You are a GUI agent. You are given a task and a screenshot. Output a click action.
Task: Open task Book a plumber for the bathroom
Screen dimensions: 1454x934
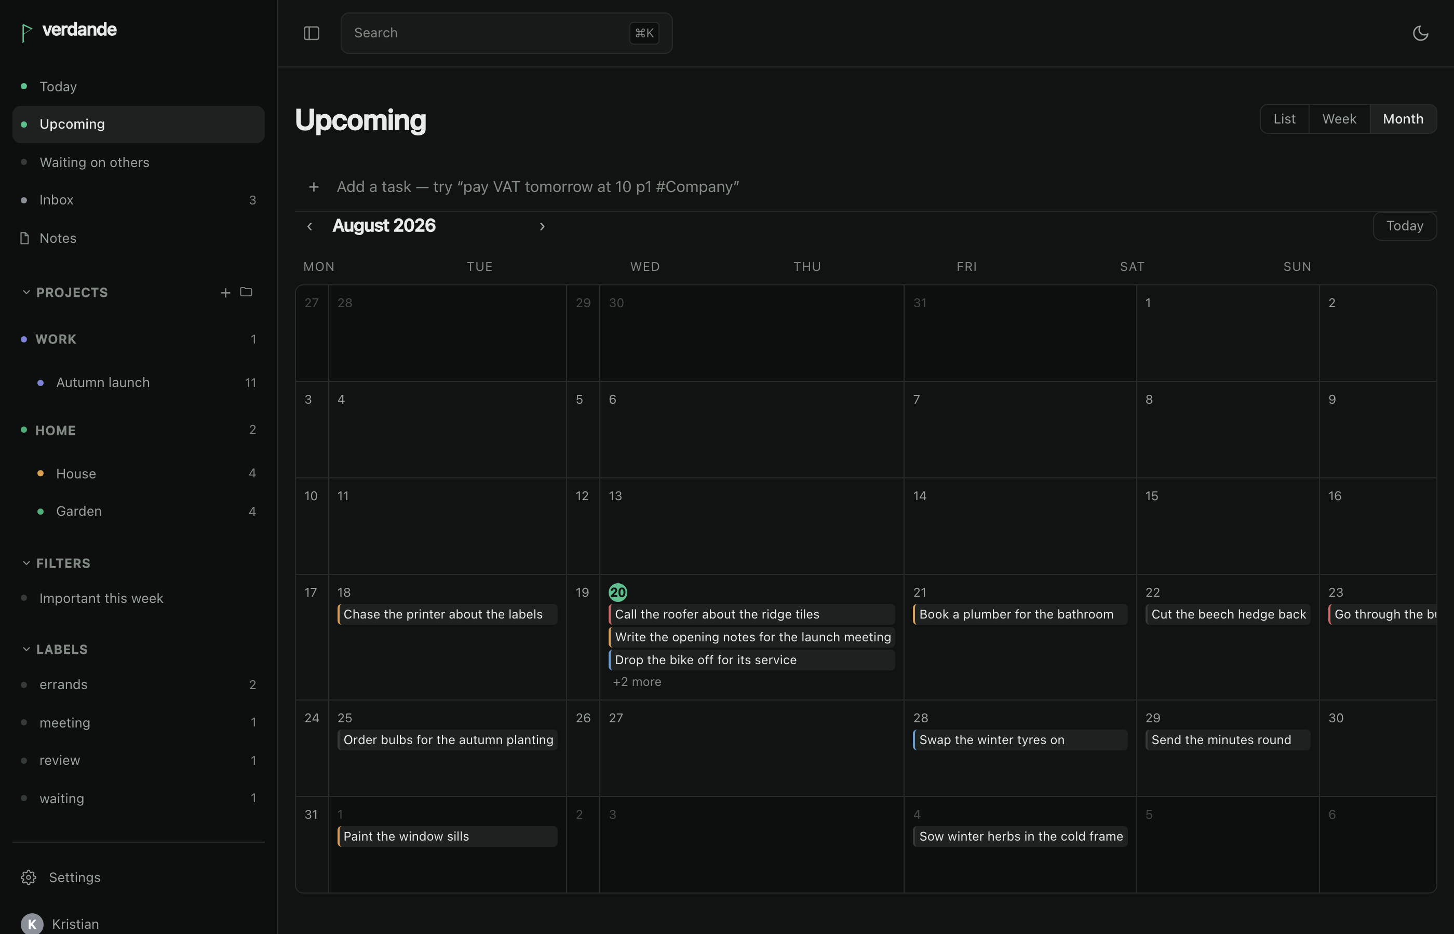point(1020,614)
